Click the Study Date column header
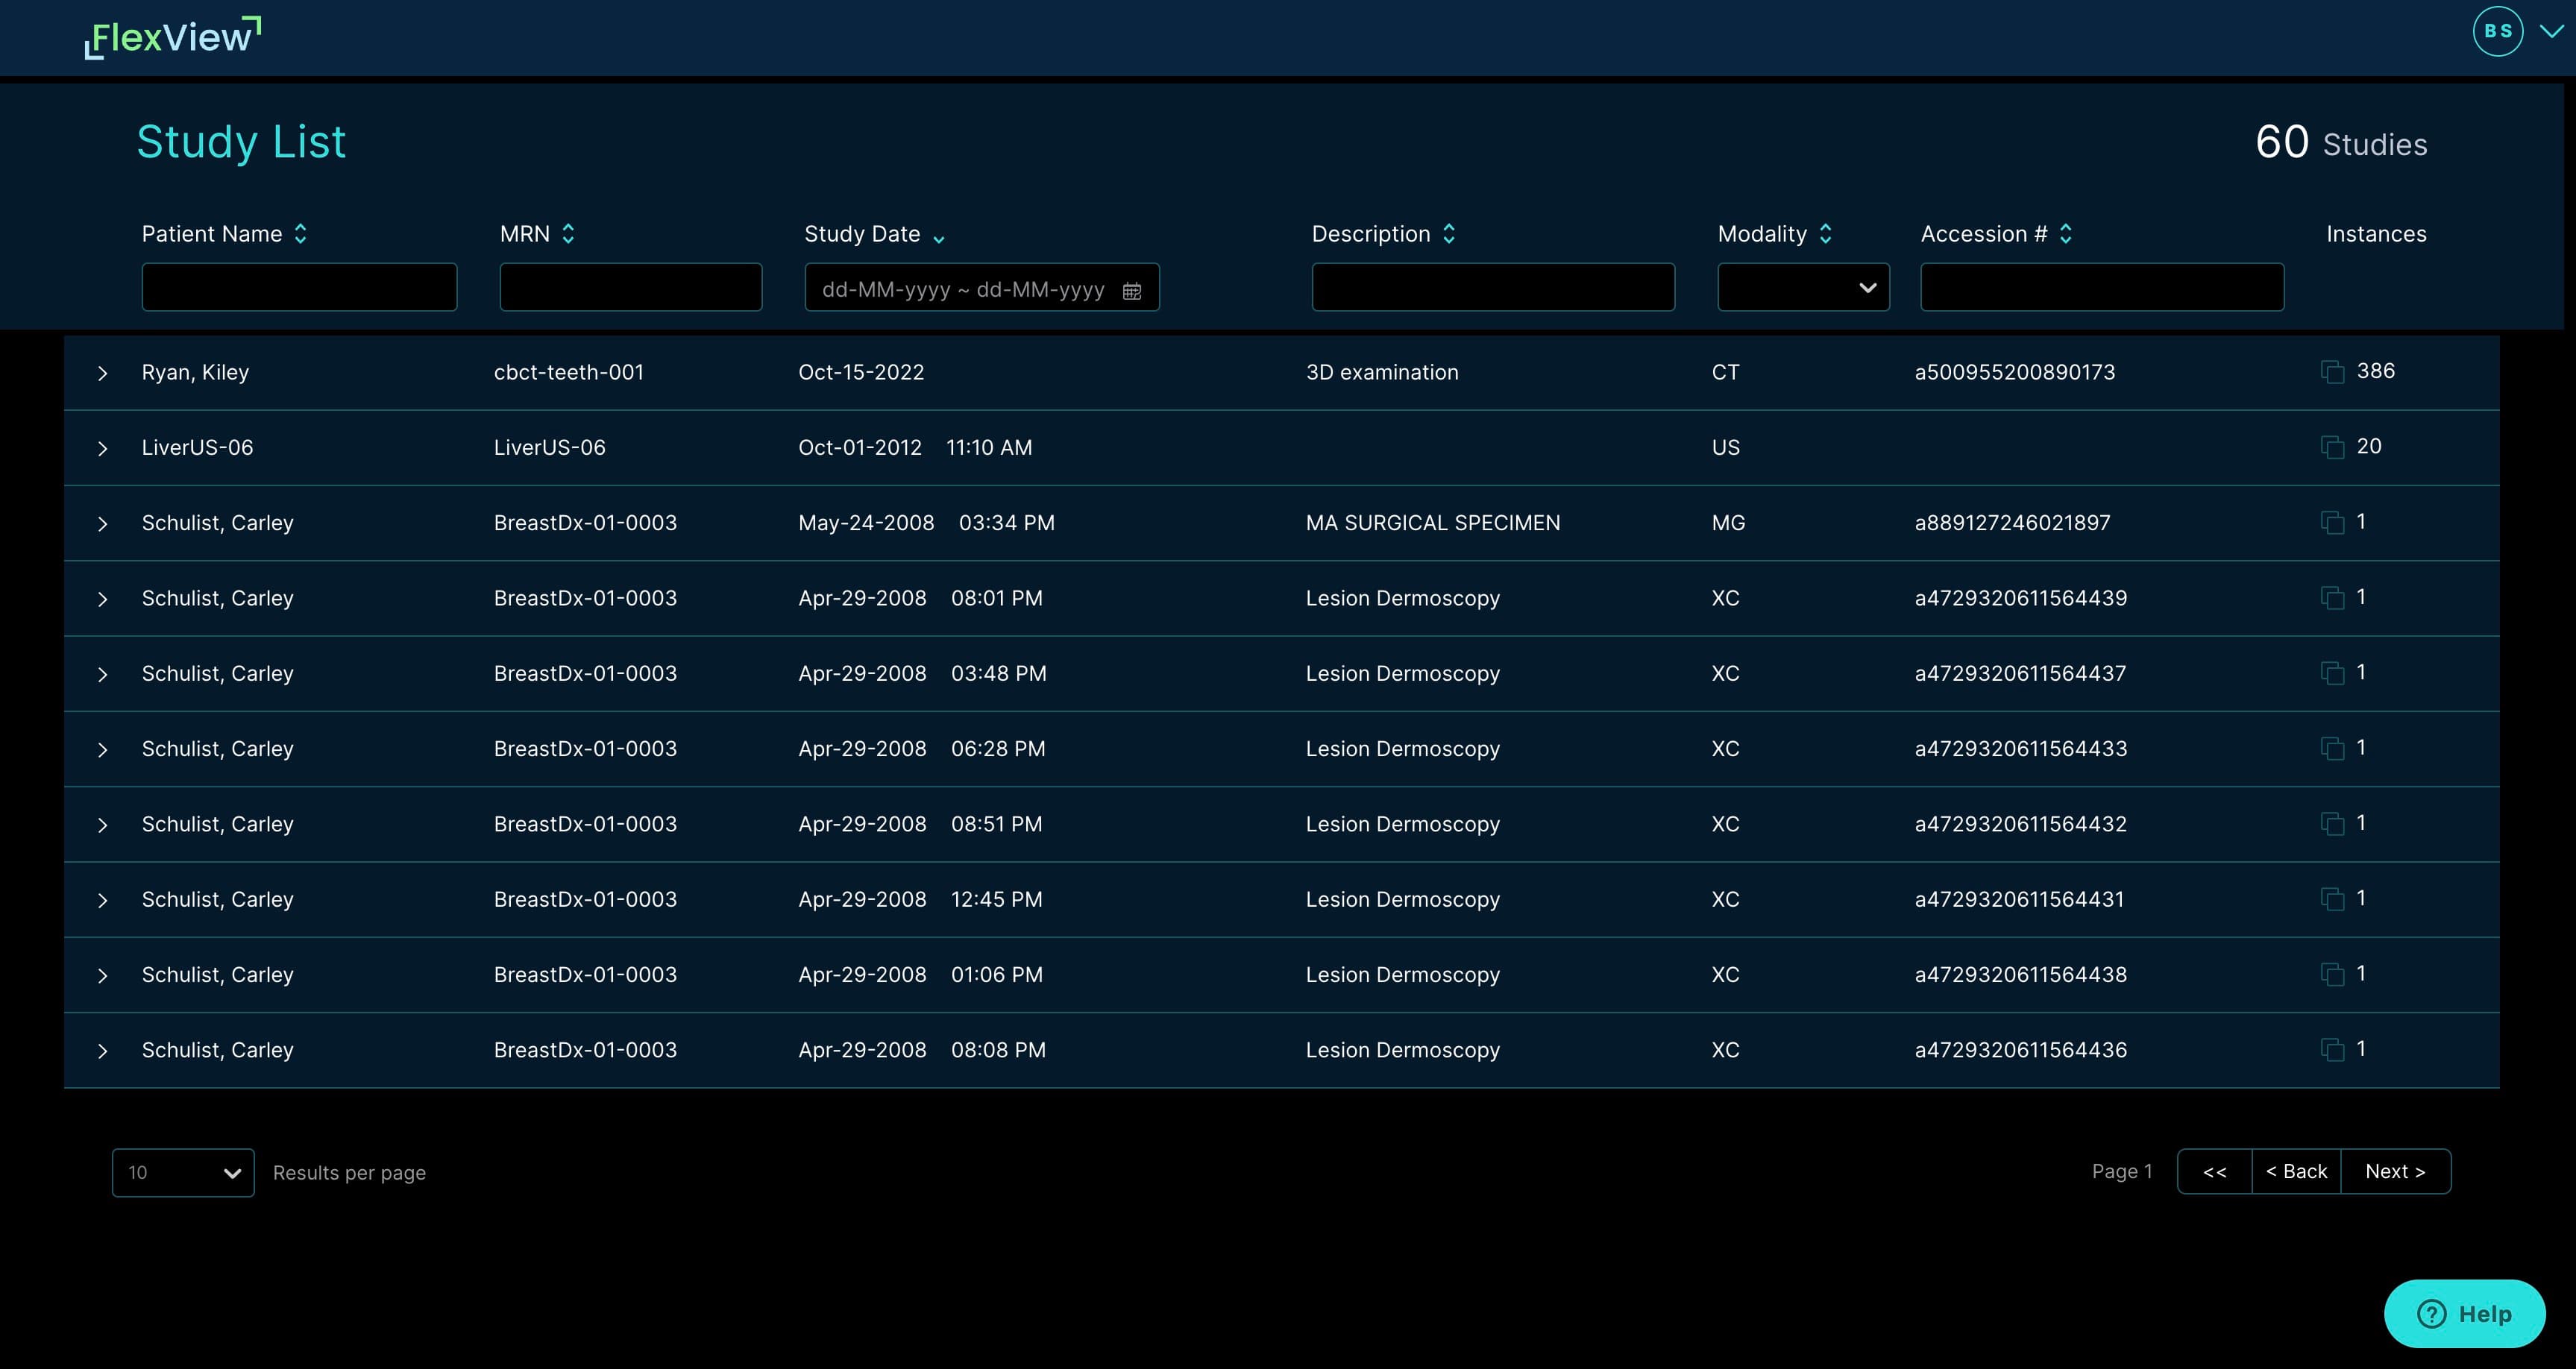Viewport: 2576px width, 1369px height. [862, 234]
